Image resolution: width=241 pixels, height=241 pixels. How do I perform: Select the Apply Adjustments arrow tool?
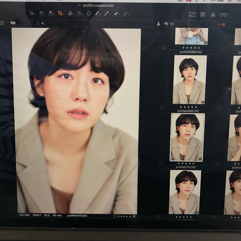(116, 14)
